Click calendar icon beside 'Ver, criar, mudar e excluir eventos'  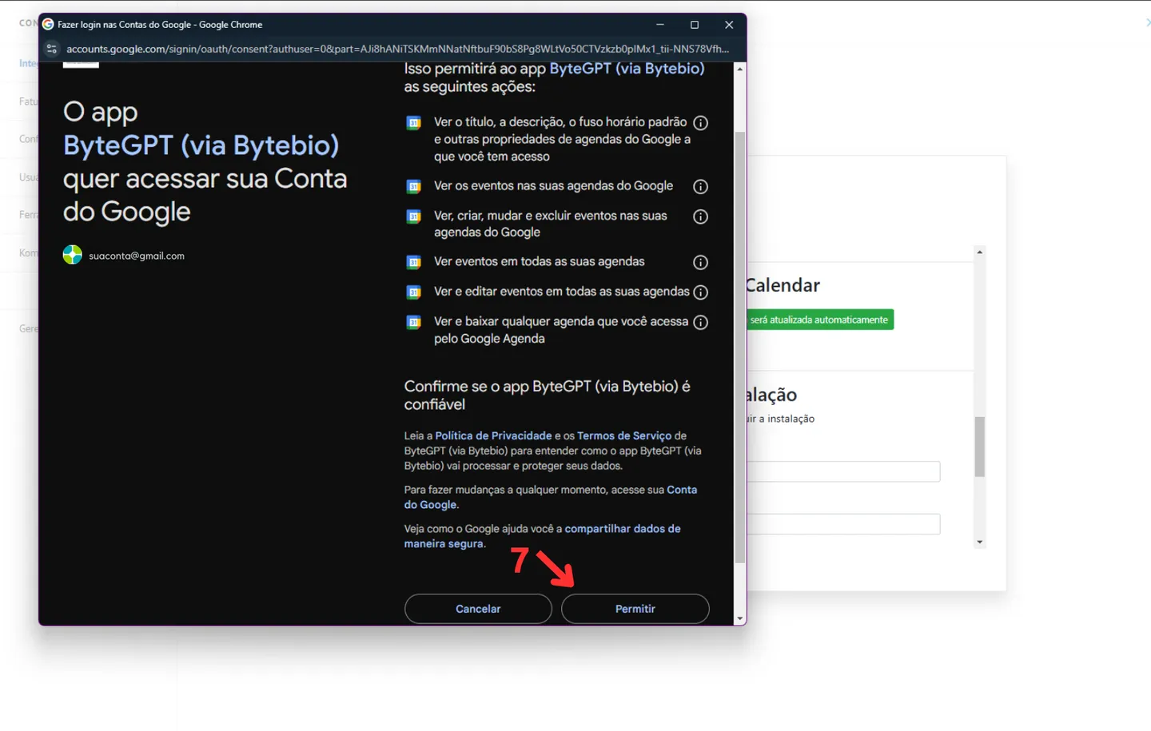(413, 217)
